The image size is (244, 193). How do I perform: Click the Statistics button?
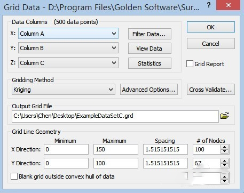pyautogui.click(x=149, y=63)
